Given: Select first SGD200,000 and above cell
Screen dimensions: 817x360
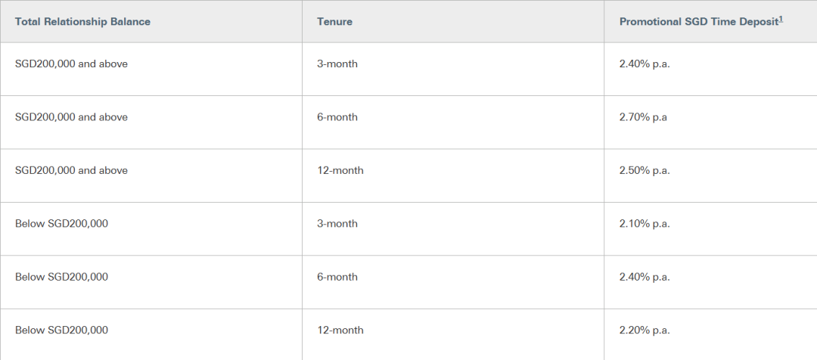Looking at the screenshot, I should coord(71,64).
